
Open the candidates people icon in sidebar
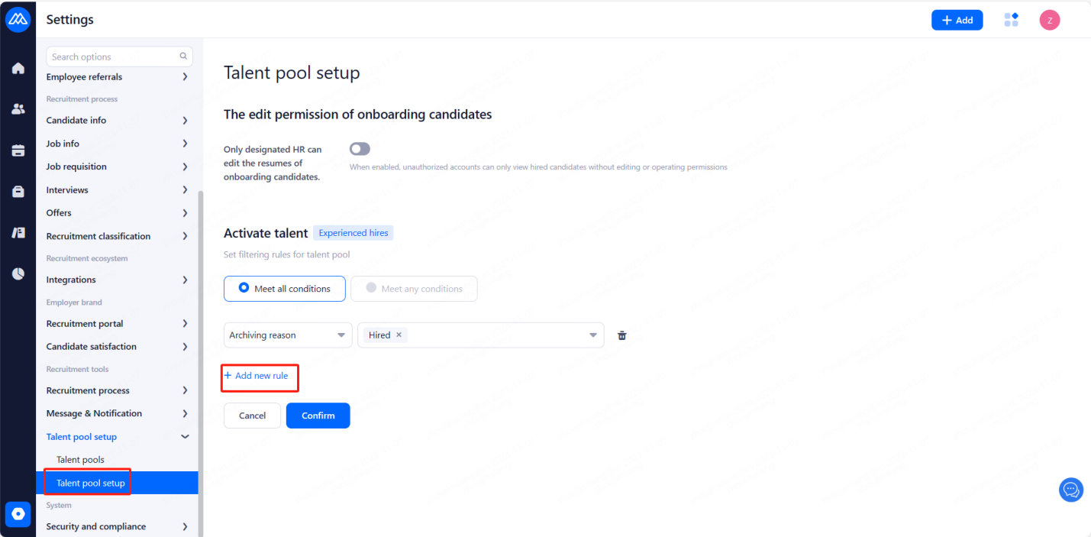[18, 109]
